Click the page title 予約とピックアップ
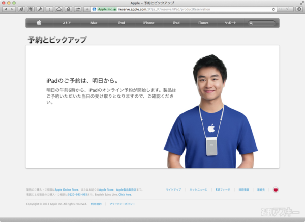305x222 pixels. pyautogui.click(x=57, y=40)
